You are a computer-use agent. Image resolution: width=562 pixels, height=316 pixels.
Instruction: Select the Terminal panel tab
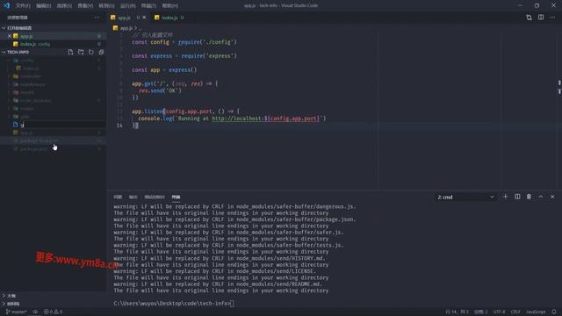176,197
